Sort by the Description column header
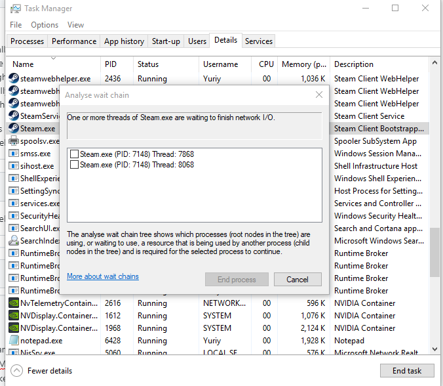This screenshot has height=386, width=443. tap(379, 64)
